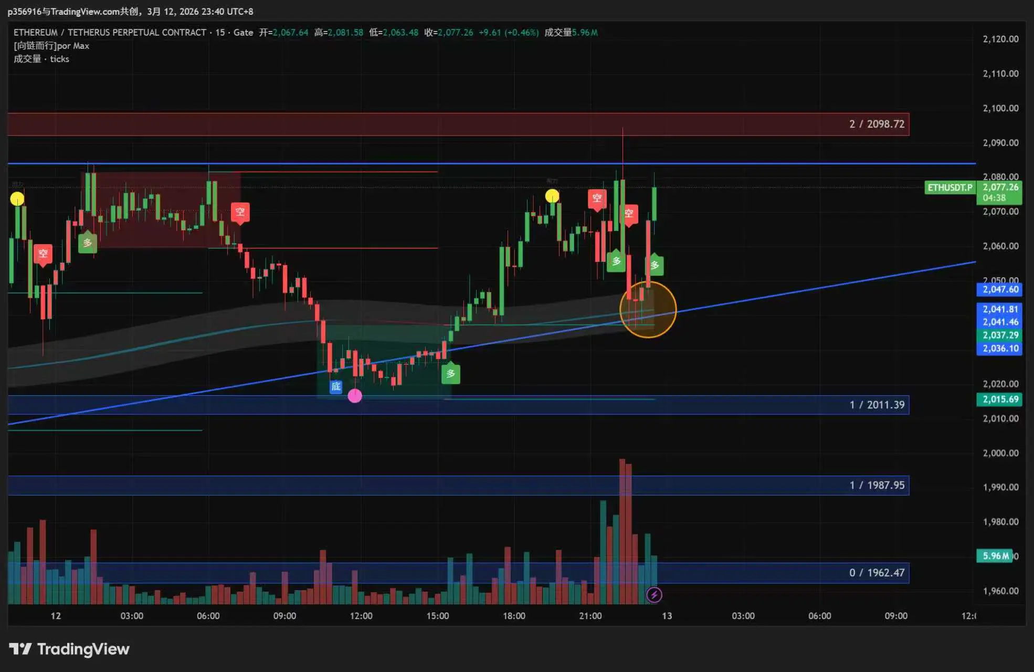Screen dimensions: 1034x672
Task: Click the 1 / 2011.39 support zone label
Action: click(x=877, y=405)
